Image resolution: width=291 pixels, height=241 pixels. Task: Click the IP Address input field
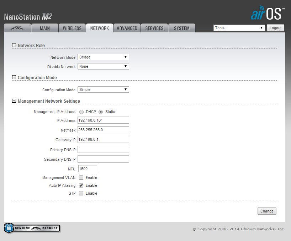coord(103,120)
